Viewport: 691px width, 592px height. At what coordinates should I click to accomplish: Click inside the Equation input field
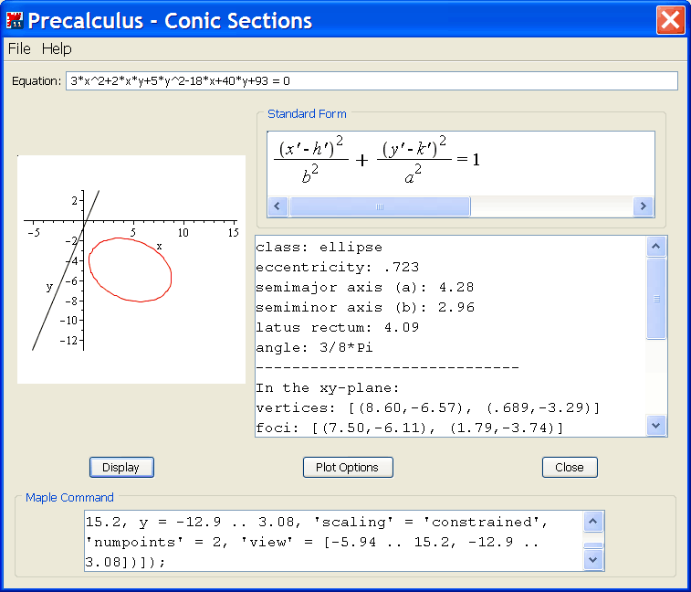pyautogui.click(x=372, y=81)
